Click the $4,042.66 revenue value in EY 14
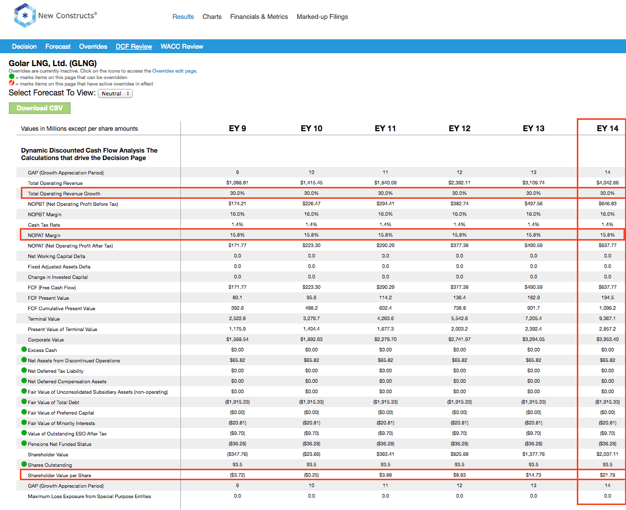Viewport: 626px width, 510px height. 608,182
